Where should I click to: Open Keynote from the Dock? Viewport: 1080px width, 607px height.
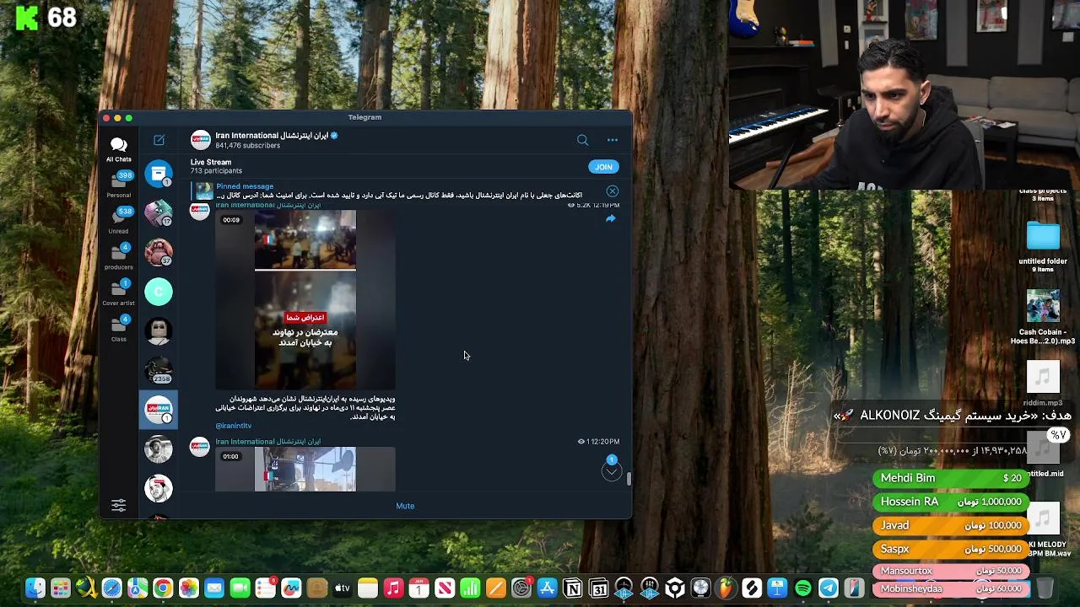click(777, 588)
